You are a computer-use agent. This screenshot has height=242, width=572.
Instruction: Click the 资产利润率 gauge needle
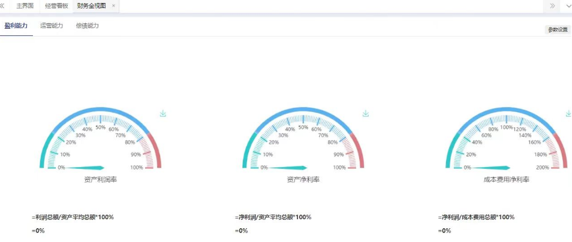[x=84, y=168]
